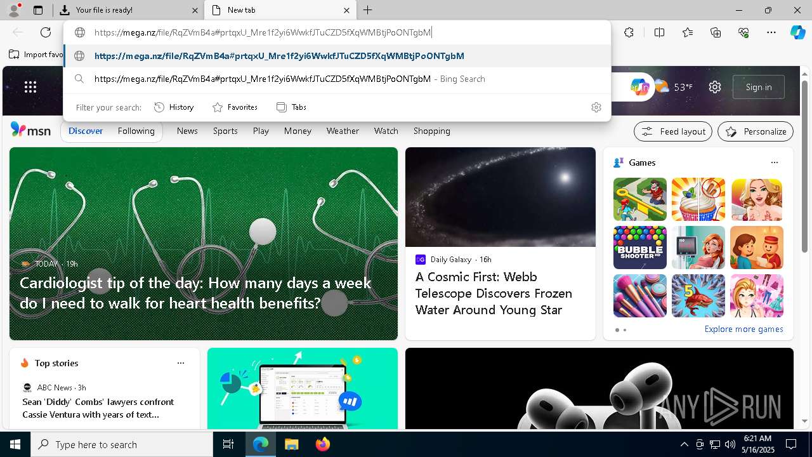Screen dimensions: 812x457
Task: Click the Personalize button
Action: tap(756, 131)
